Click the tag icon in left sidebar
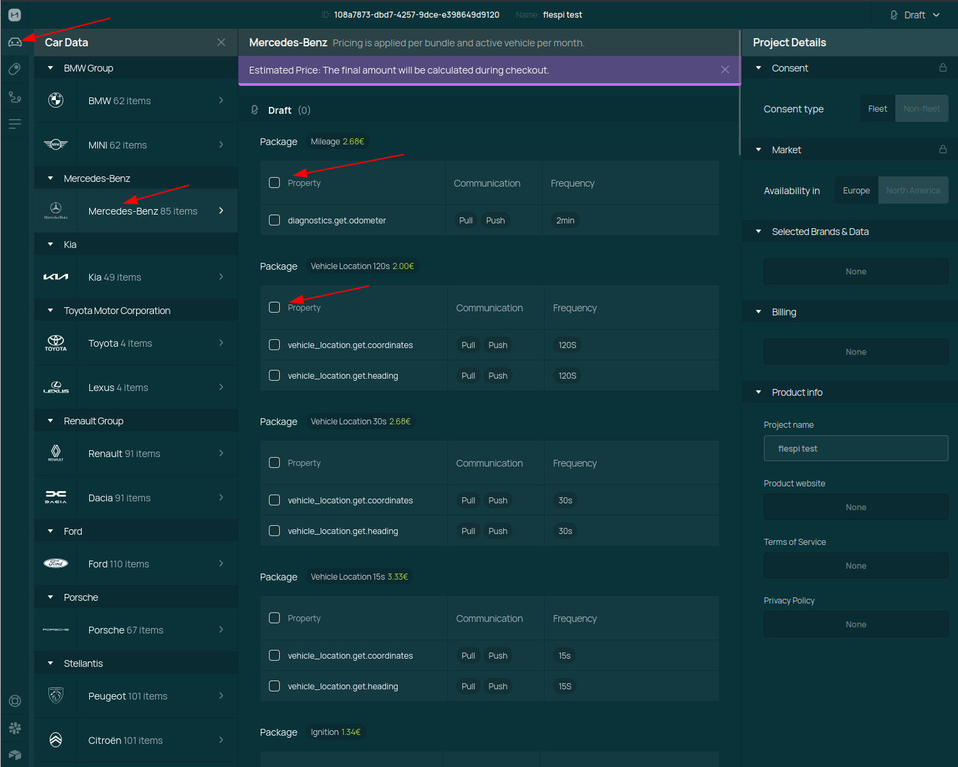 (15, 69)
